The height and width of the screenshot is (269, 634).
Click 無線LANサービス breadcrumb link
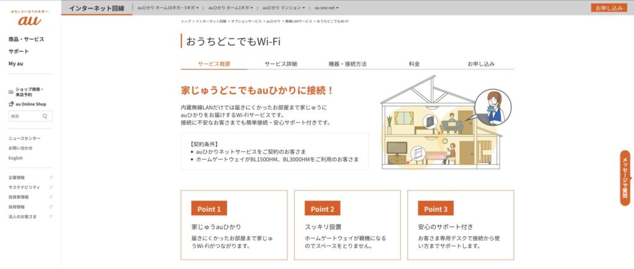298,21
